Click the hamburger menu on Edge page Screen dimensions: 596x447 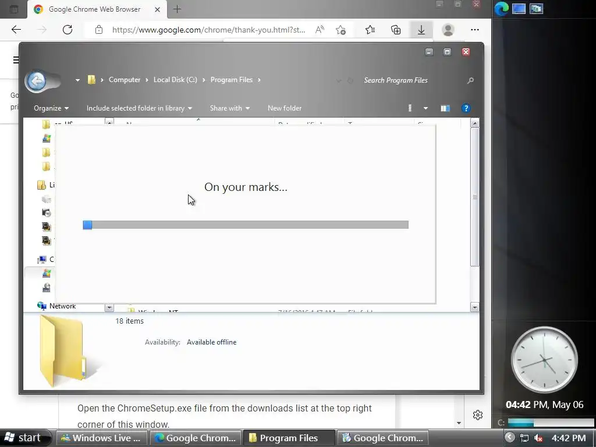pyautogui.click(x=16, y=60)
